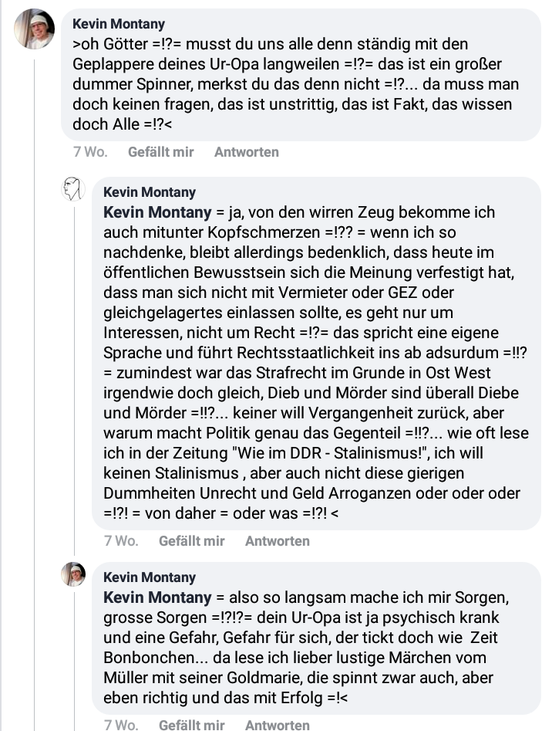Screen dimensions: 552x731
Task: Select the reply text mentioning 'Zeit Bonbonchen'
Action: click(306, 648)
